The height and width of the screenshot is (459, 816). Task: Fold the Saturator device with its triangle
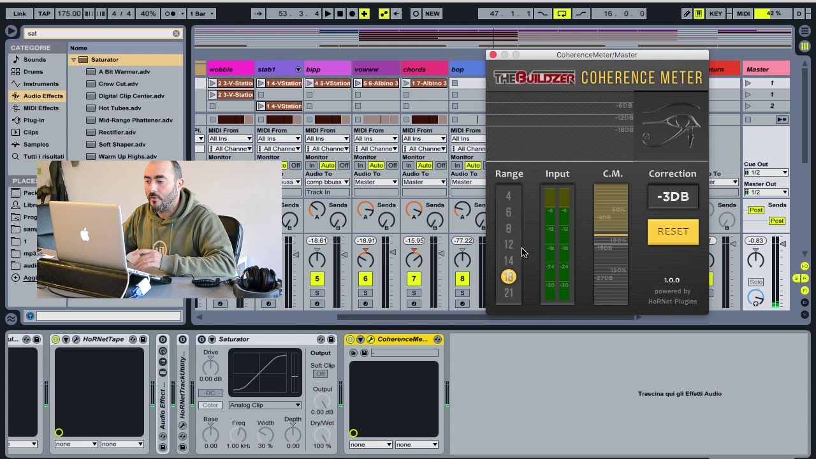pyautogui.click(x=212, y=339)
